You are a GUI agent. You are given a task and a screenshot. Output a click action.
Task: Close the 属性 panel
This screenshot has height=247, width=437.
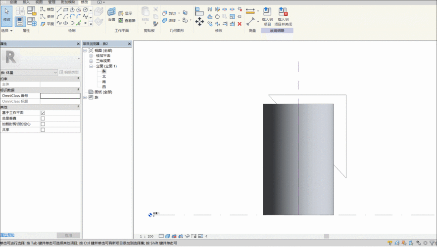(x=78, y=43)
